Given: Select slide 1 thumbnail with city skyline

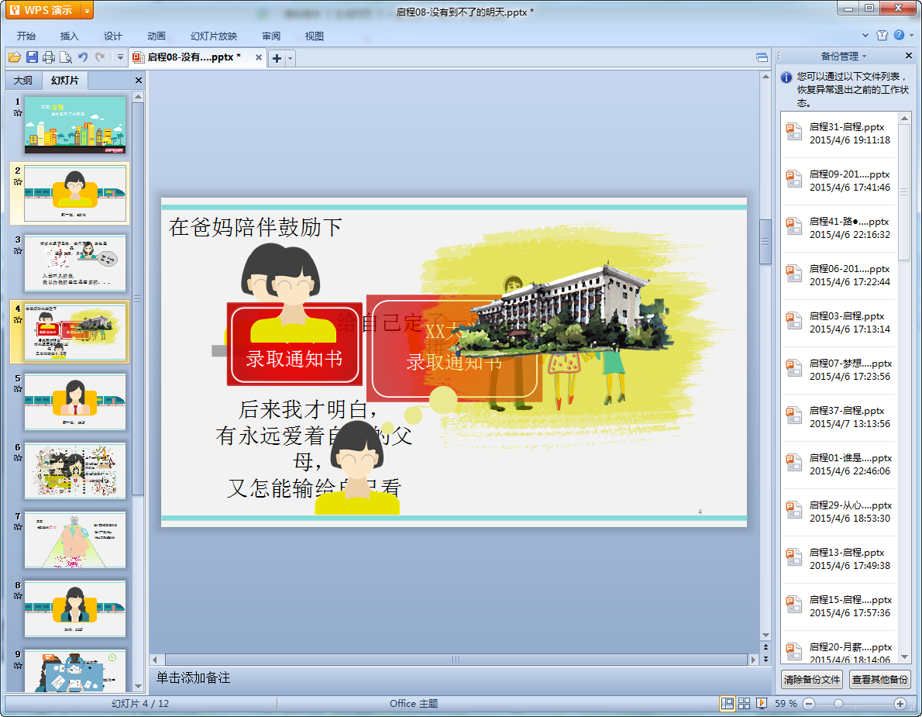Looking at the screenshot, I should coord(75,126).
